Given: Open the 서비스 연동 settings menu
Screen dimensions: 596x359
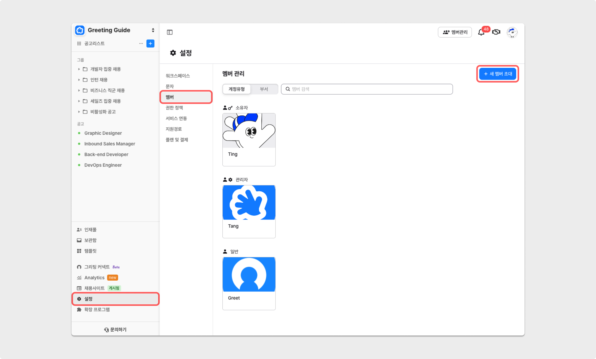Looking at the screenshot, I should 176,118.
